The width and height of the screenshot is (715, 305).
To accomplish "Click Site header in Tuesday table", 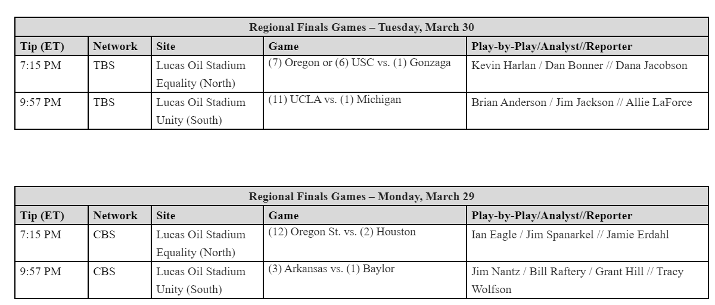I will point(166,46).
